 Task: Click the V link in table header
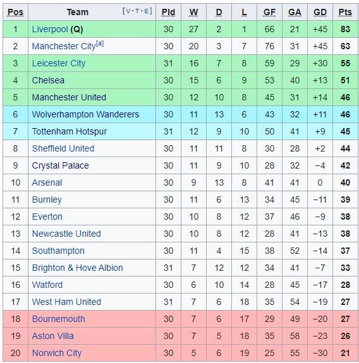click(128, 11)
